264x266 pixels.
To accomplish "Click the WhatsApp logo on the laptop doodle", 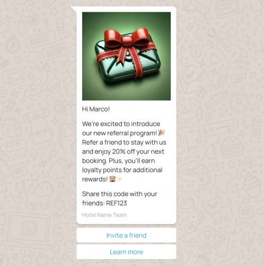I will [x=29, y=229].
